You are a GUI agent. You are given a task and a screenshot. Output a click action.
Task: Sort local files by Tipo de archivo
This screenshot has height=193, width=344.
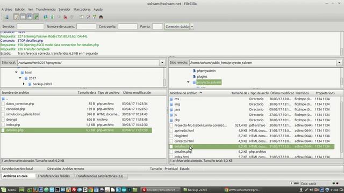pyautogui.click(x=109, y=93)
